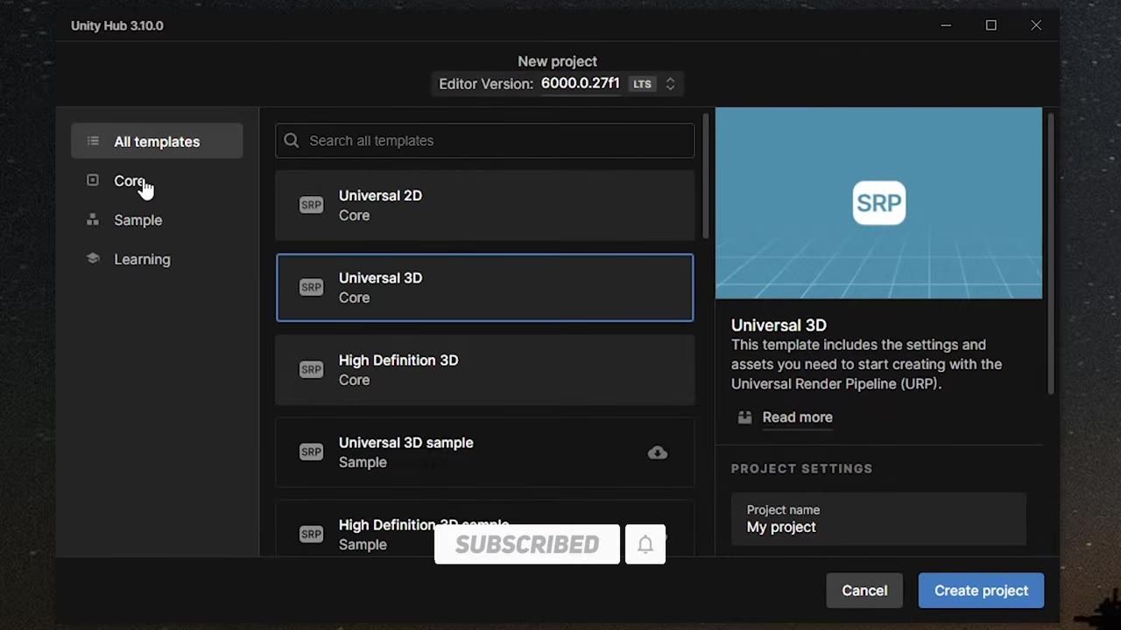
Task: Click the All templates list icon
Action: point(93,141)
